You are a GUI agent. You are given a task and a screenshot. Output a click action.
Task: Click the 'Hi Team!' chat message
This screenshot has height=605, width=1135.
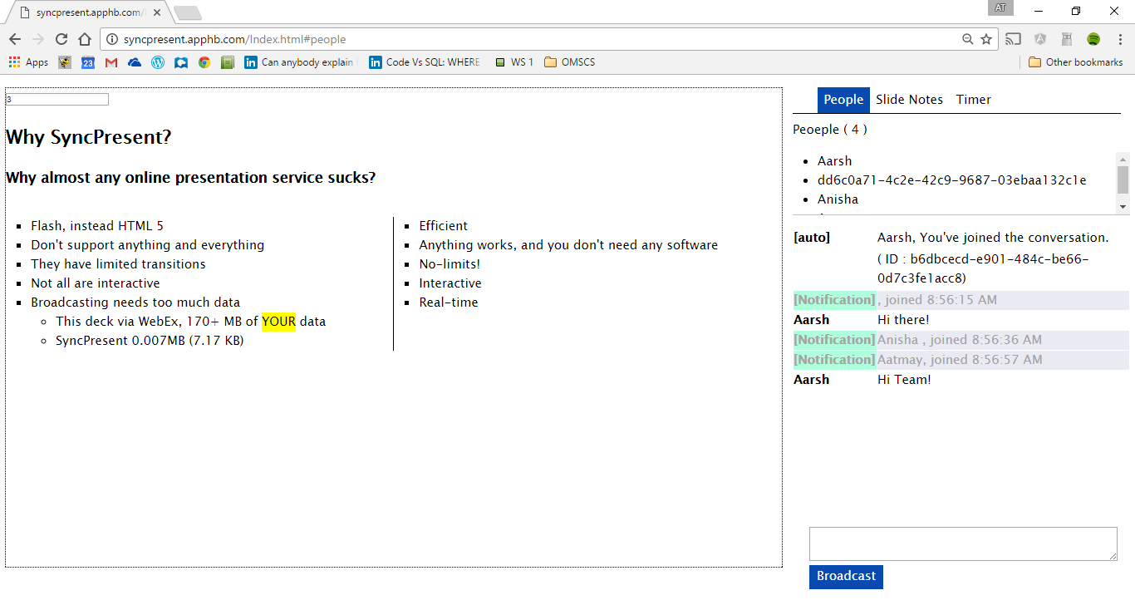pyautogui.click(x=904, y=380)
